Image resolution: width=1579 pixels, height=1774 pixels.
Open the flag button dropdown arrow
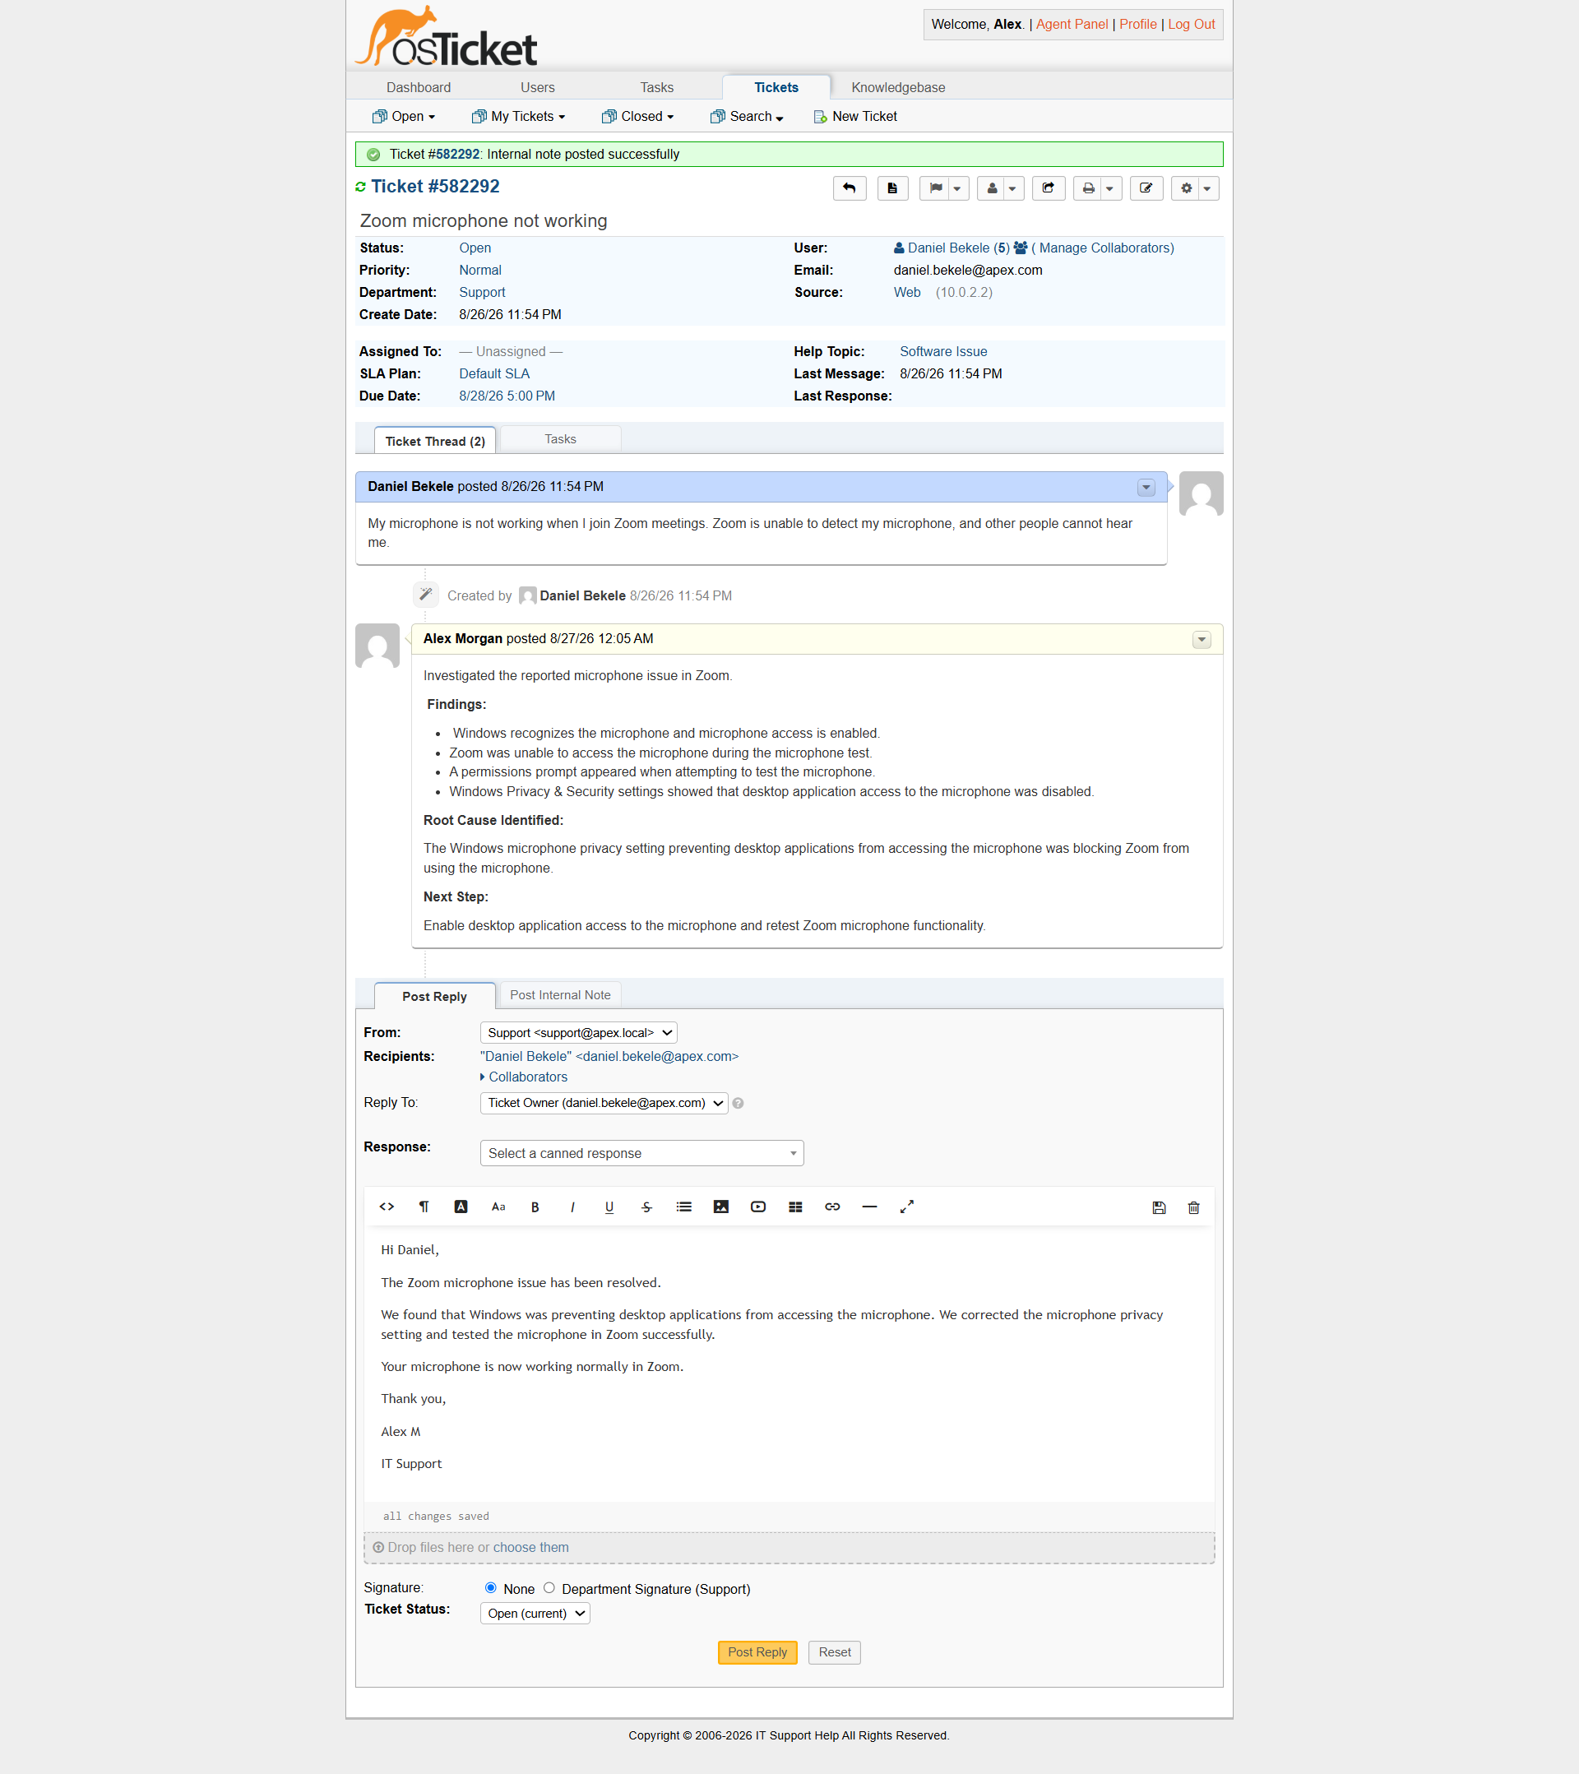[x=957, y=188]
